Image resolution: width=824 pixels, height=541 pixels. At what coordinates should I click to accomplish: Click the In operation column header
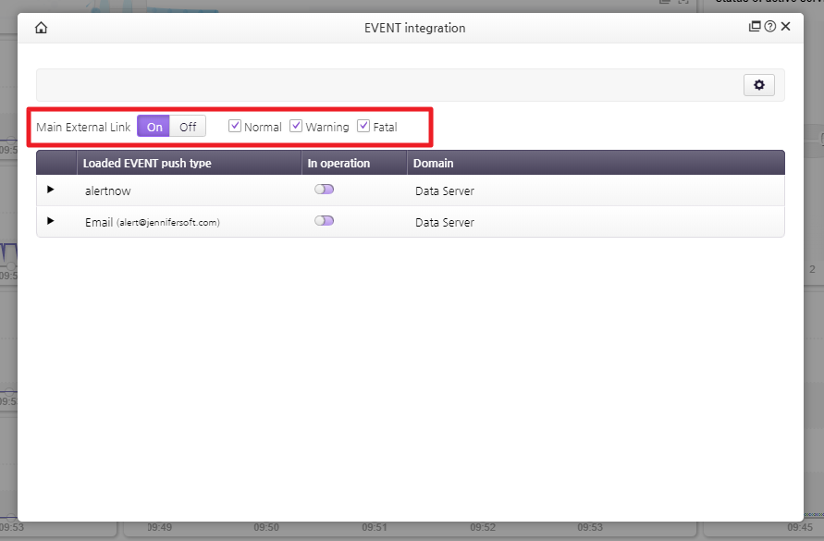[x=338, y=163]
